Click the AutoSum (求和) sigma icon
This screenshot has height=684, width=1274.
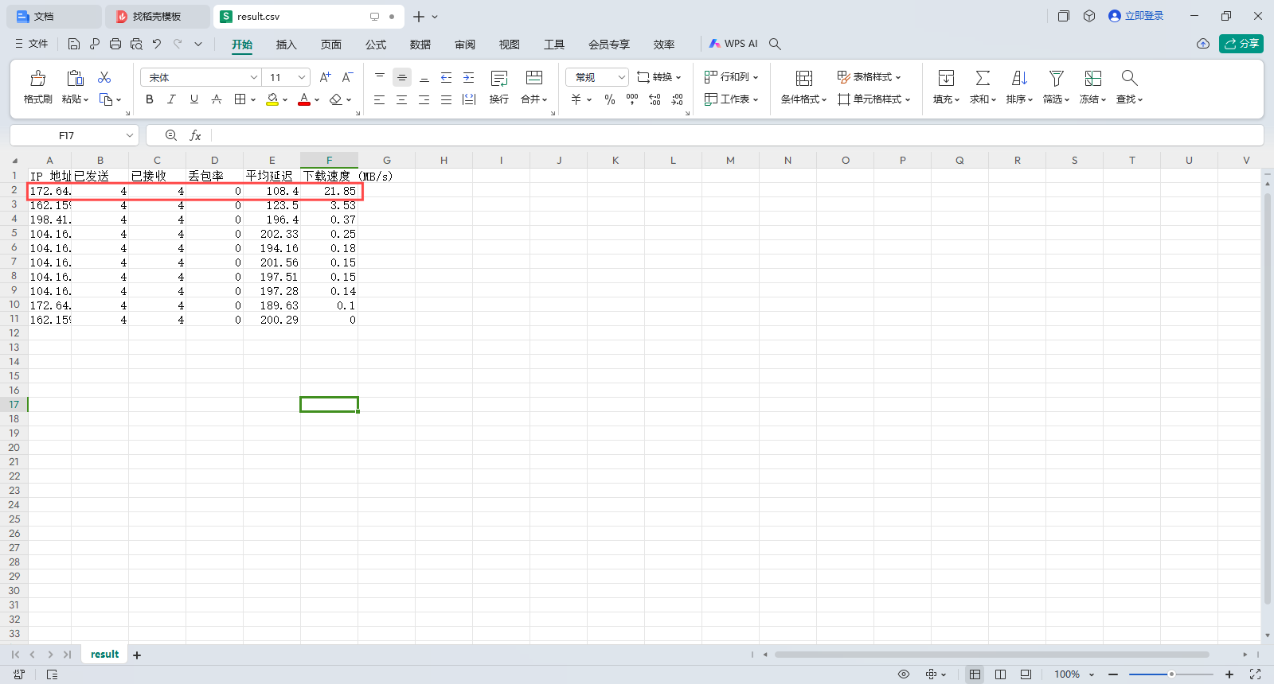pyautogui.click(x=983, y=78)
